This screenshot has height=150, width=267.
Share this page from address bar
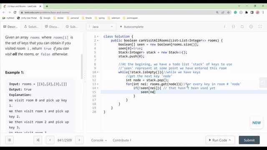click(x=223, y=12)
